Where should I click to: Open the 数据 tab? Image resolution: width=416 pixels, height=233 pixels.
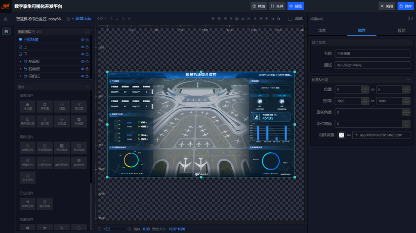coord(401,30)
